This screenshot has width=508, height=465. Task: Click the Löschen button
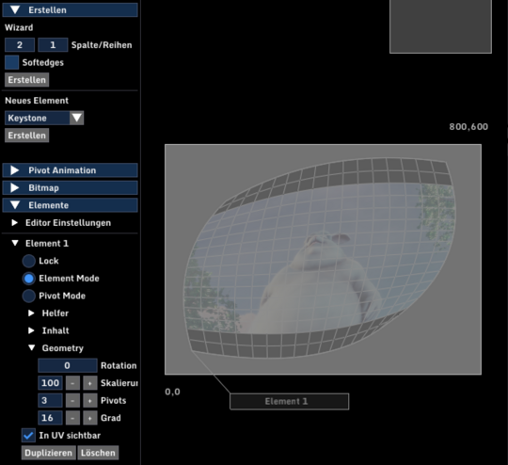tap(98, 453)
